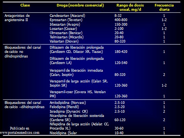Select Valsartan (Diovan) drug name
The image size is (184, 138).
[64, 41]
